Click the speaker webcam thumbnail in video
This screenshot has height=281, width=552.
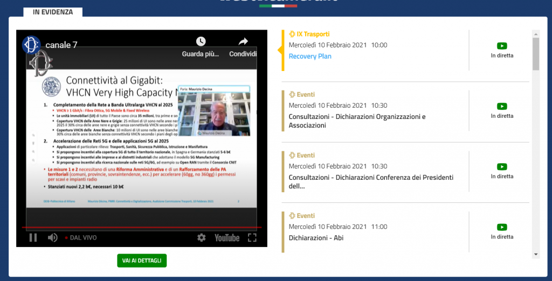214,111
